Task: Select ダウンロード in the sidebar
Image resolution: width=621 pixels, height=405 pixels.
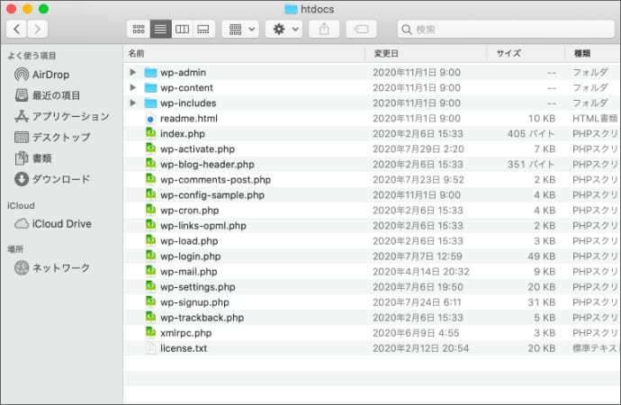Action: click(x=60, y=179)
